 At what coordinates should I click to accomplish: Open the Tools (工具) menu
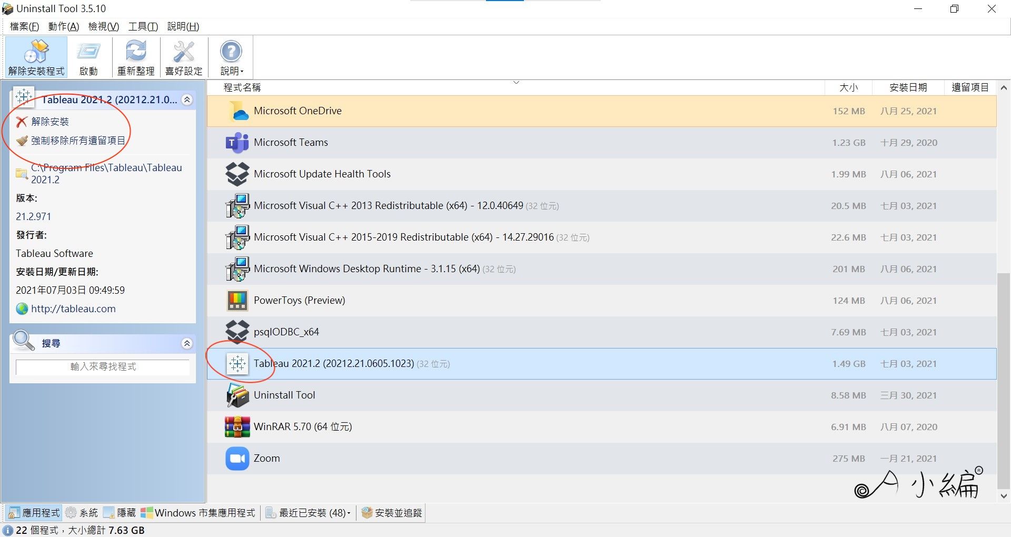(x=143, y=26)
